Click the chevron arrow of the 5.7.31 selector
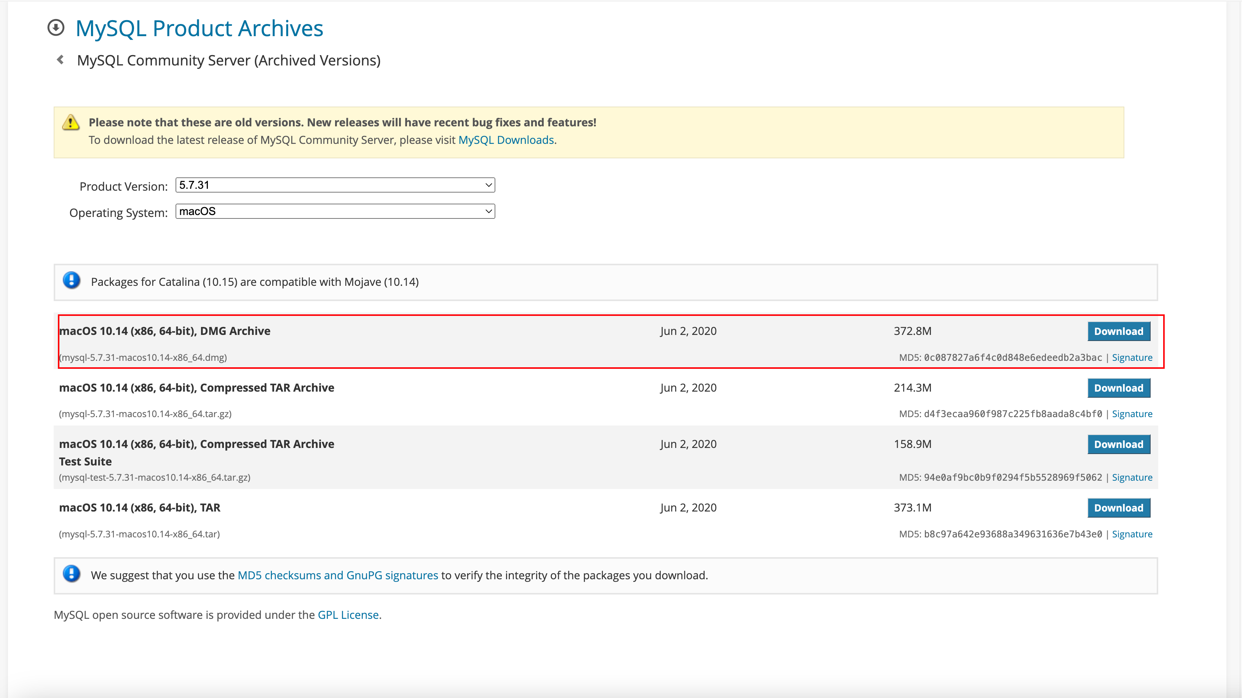The height and width of the screenshot is (698, 1242). pyautogui.click(x=488, y=185)
